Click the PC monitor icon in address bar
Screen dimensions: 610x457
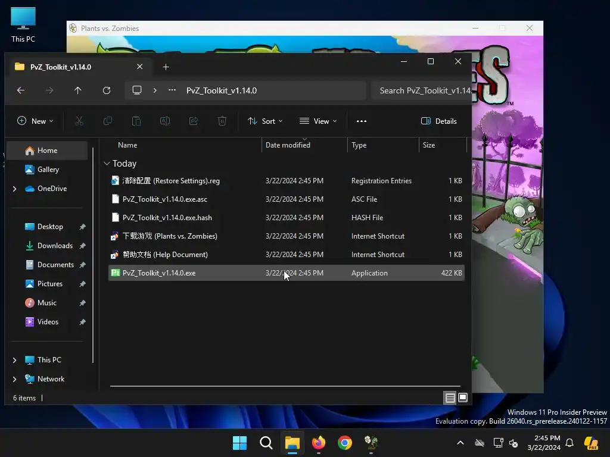coord(137,90)
